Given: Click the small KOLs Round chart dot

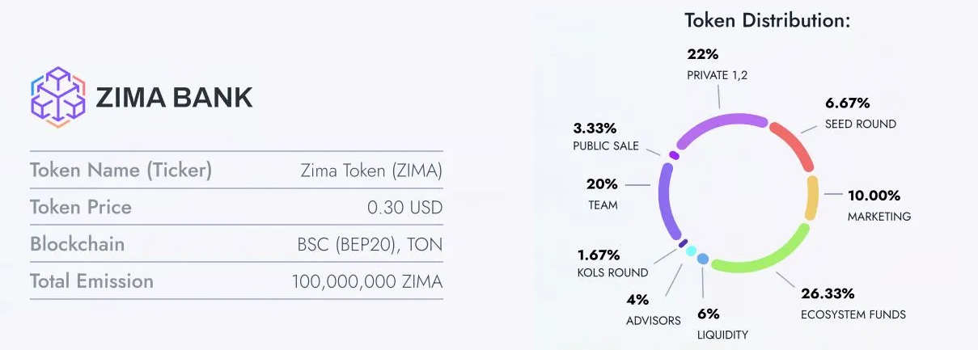Looking at the screenshot, I should click(683, 242).
